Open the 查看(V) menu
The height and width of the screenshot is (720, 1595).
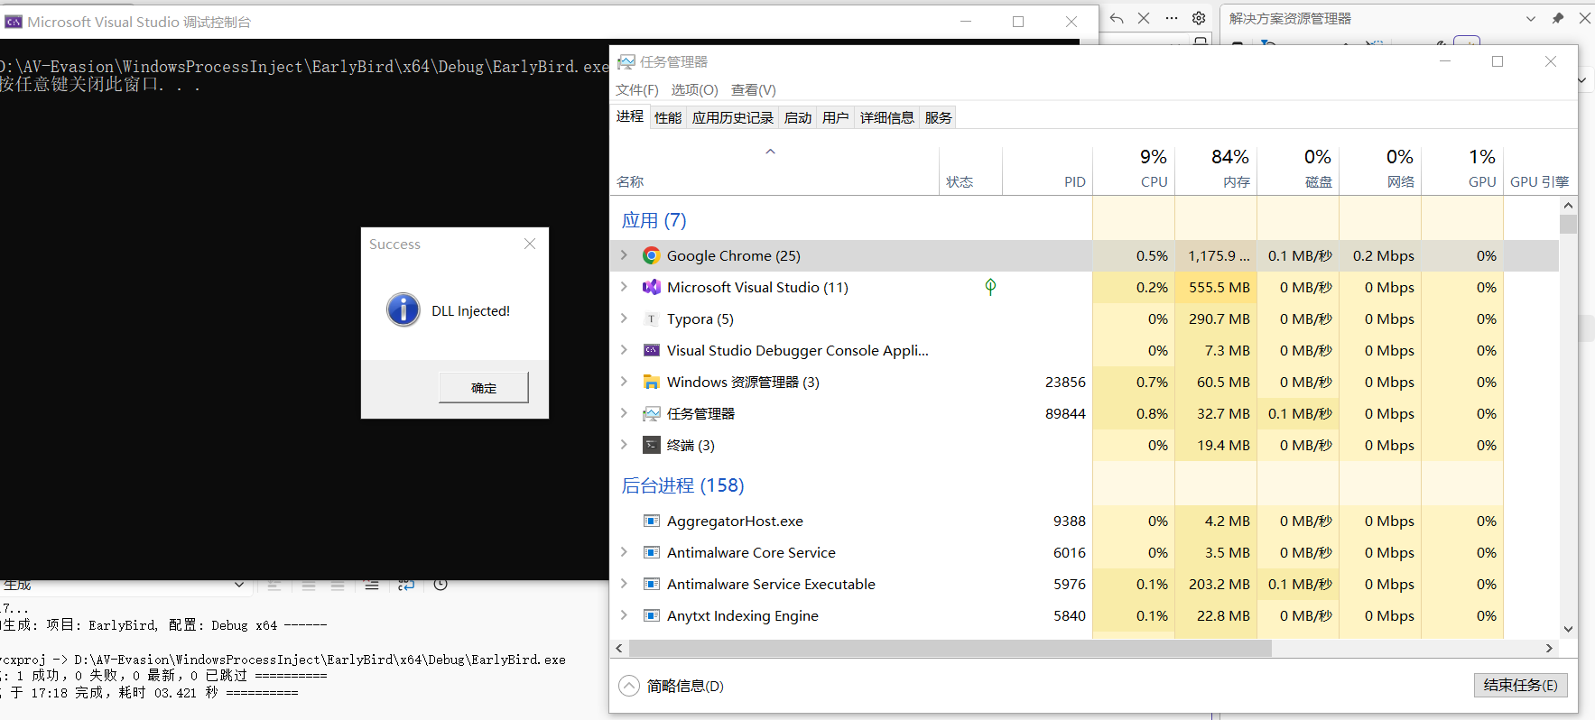coord(754,90)
